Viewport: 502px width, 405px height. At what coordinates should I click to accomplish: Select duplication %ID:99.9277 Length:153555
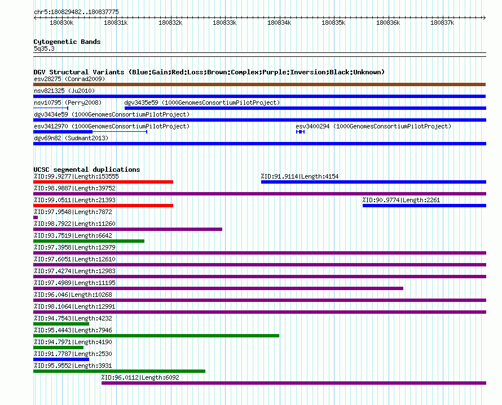tap(103, 182)
